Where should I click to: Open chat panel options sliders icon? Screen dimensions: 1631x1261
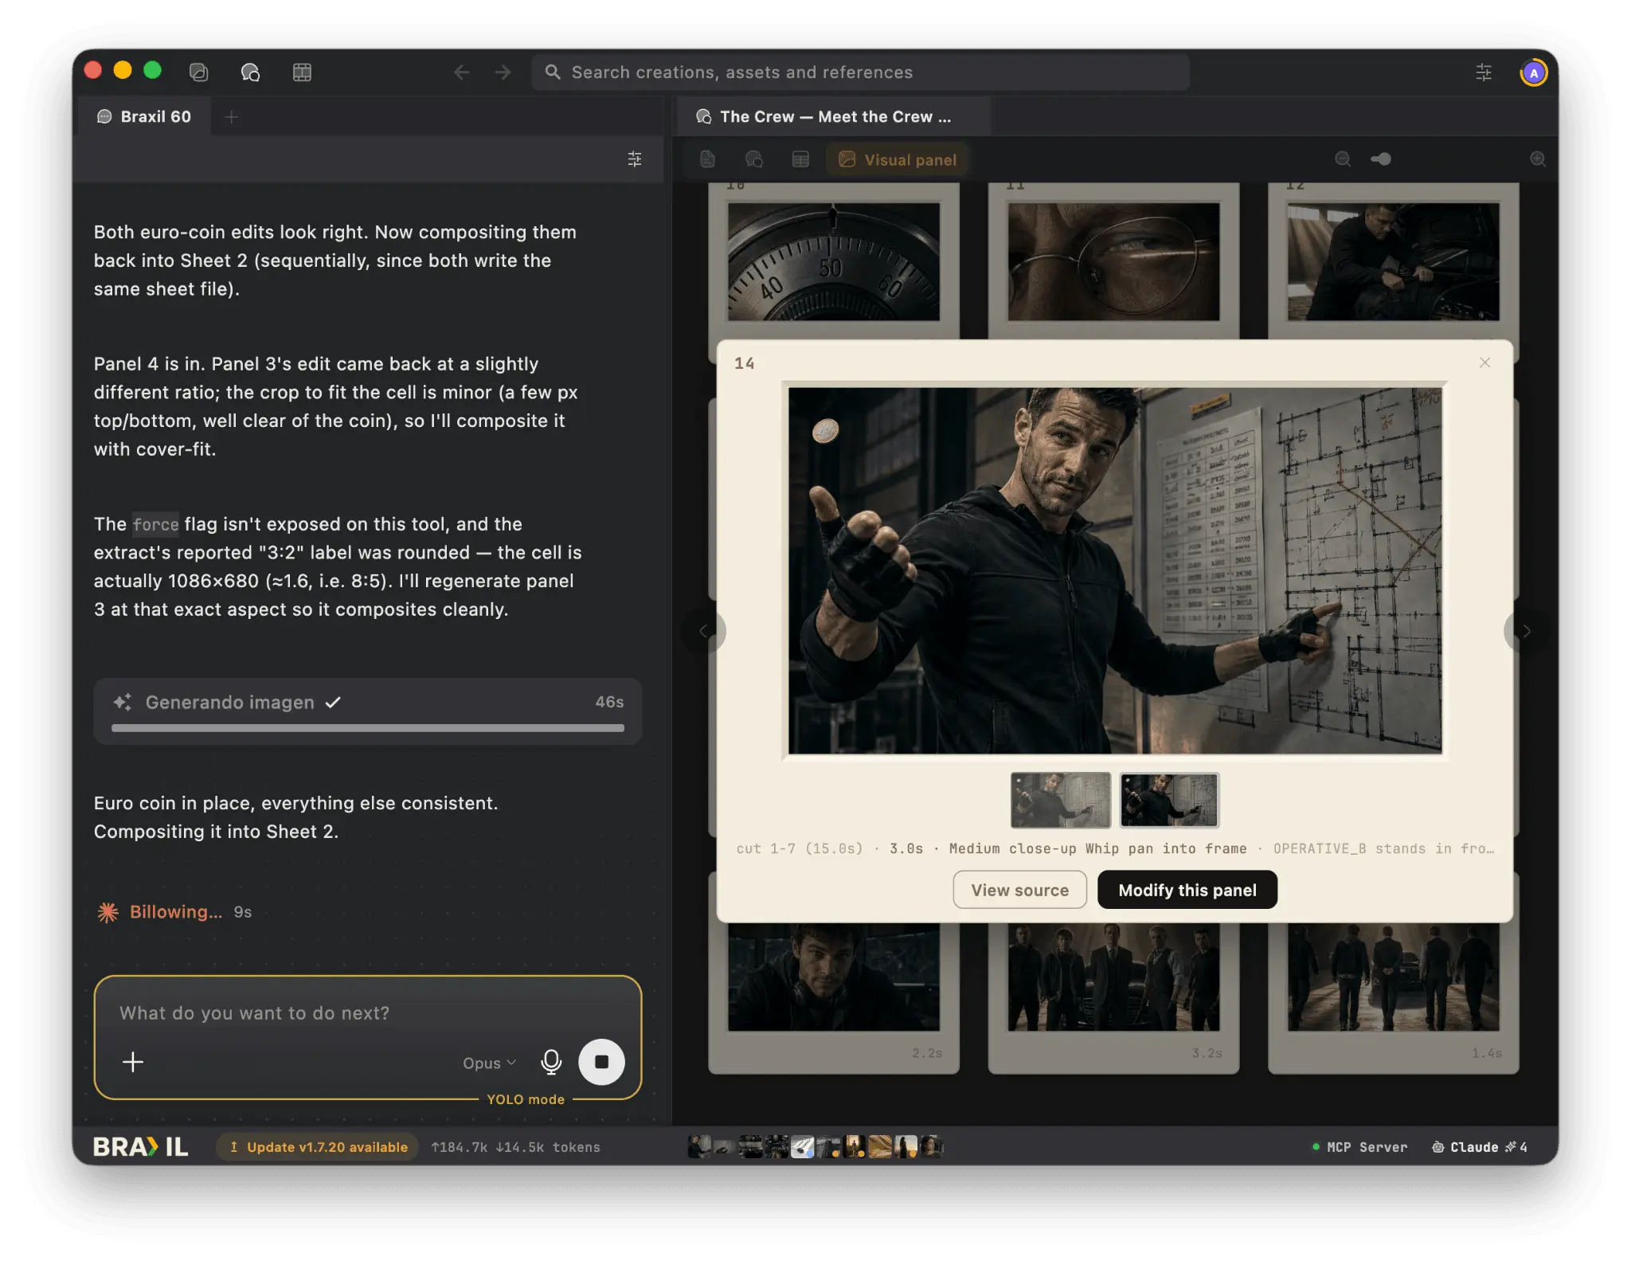coord(635,159)
